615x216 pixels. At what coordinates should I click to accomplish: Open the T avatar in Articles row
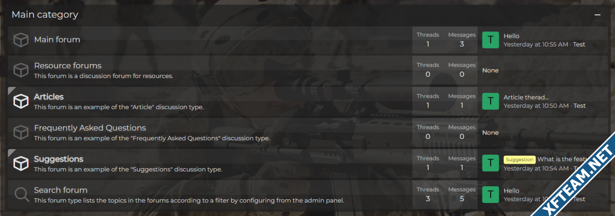pos(491,101)
